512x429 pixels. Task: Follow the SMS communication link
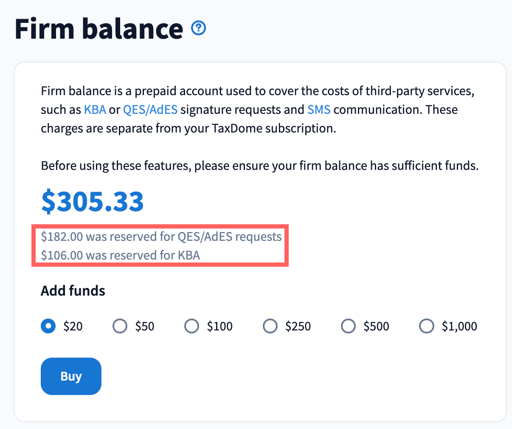(x=319, y=110)
